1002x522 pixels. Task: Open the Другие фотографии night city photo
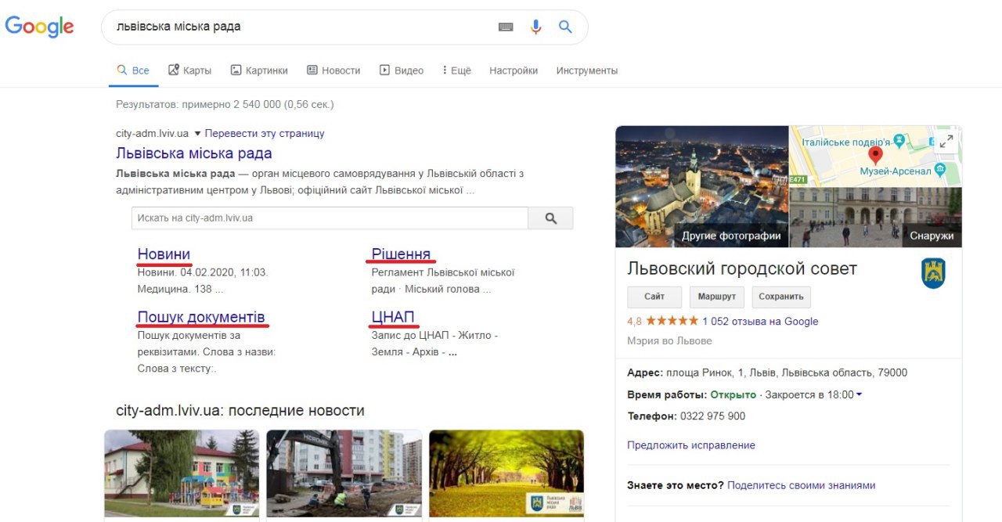point(702,186)
